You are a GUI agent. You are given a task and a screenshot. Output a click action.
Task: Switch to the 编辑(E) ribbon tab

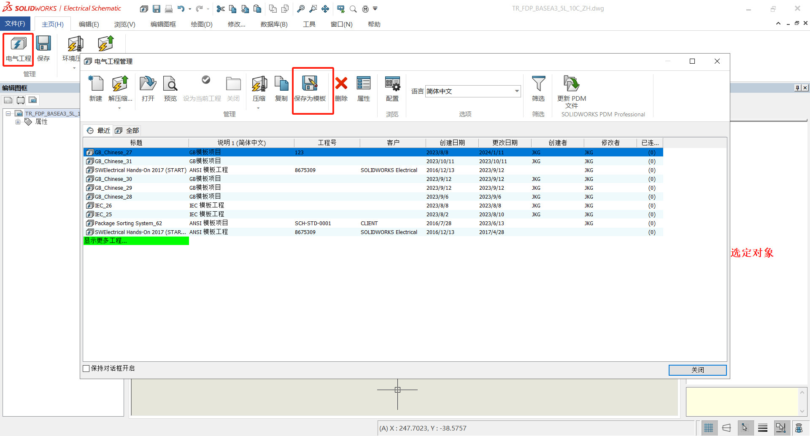click(x=89, y=24)
